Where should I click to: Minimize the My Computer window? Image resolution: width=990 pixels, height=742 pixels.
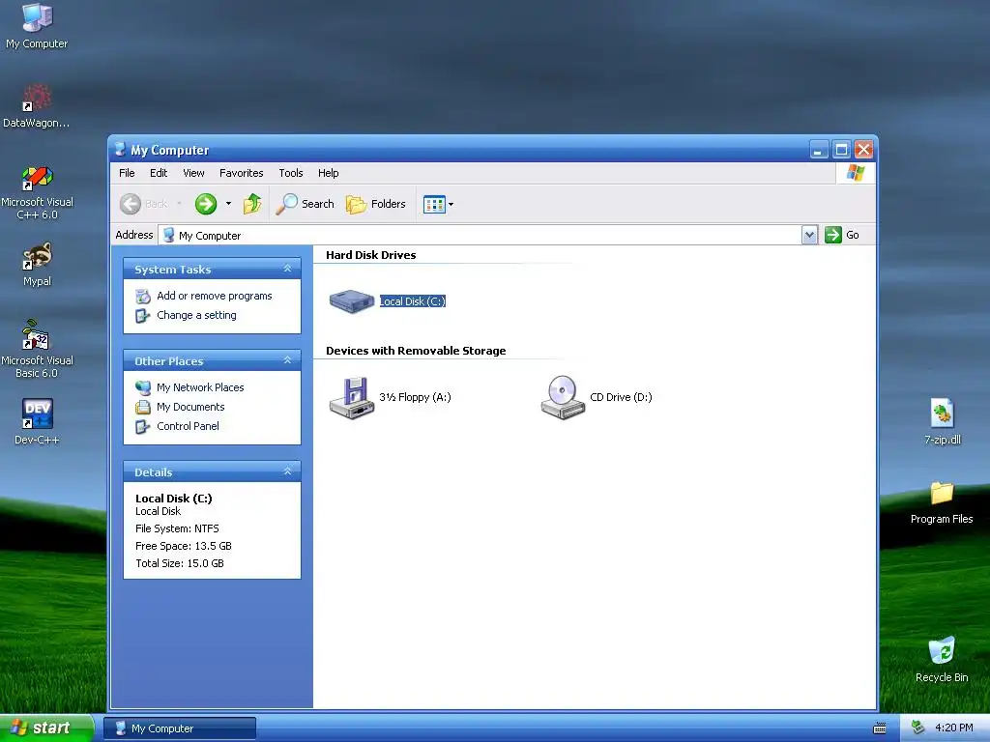(x=819, y=150)
